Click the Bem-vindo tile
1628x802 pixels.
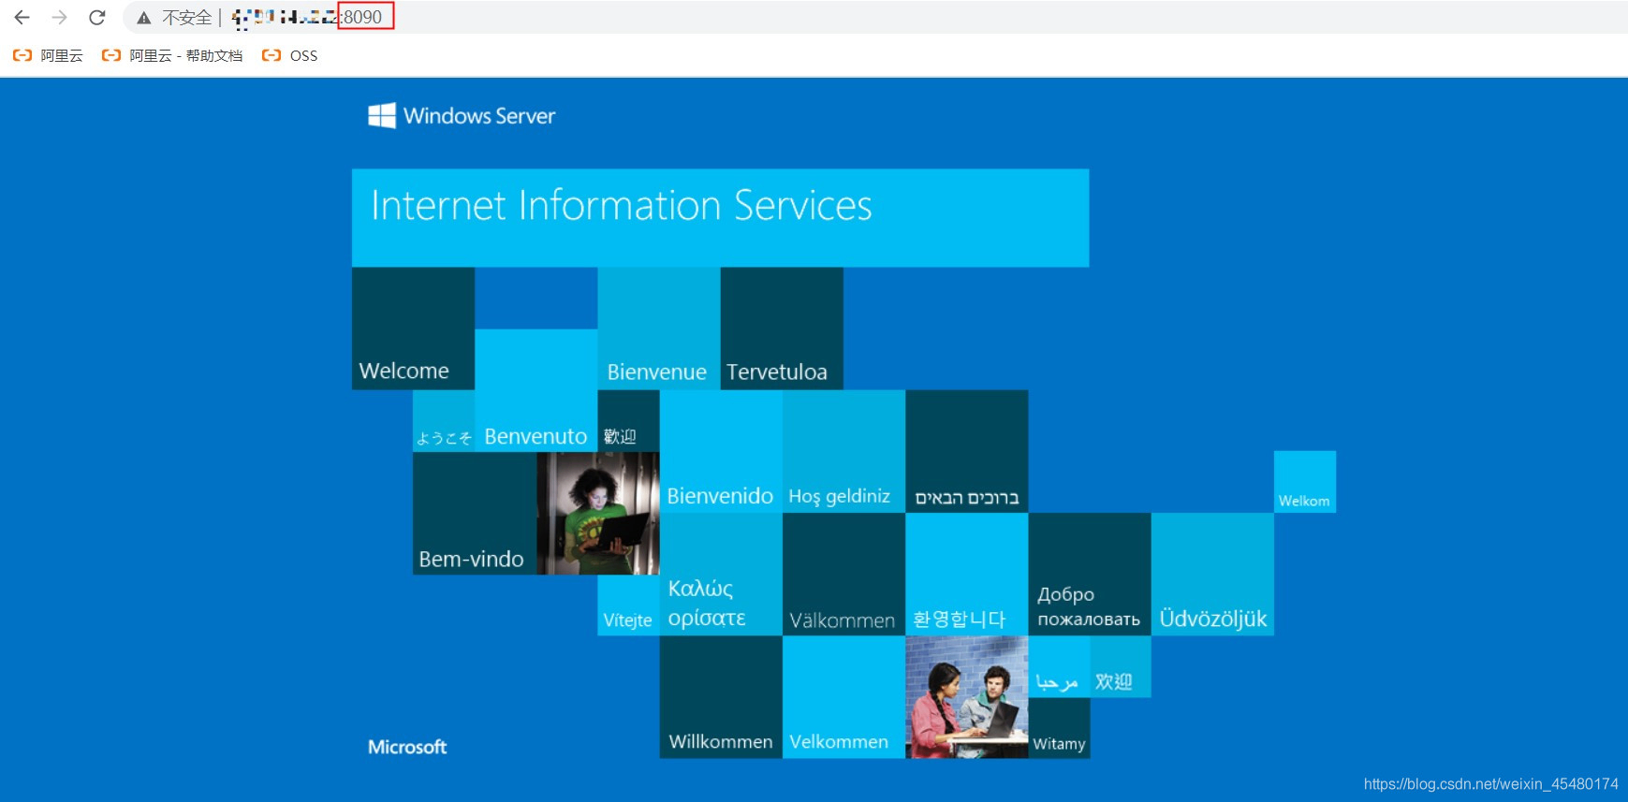[475, 513]
